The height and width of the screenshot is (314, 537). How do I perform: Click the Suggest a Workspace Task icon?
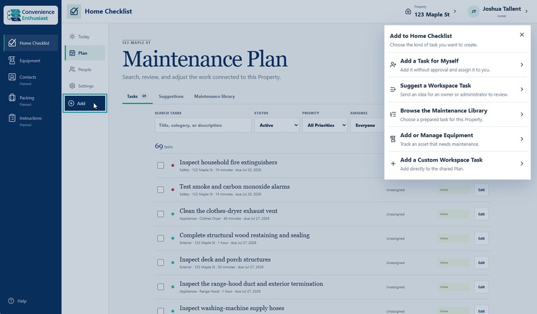393,89
